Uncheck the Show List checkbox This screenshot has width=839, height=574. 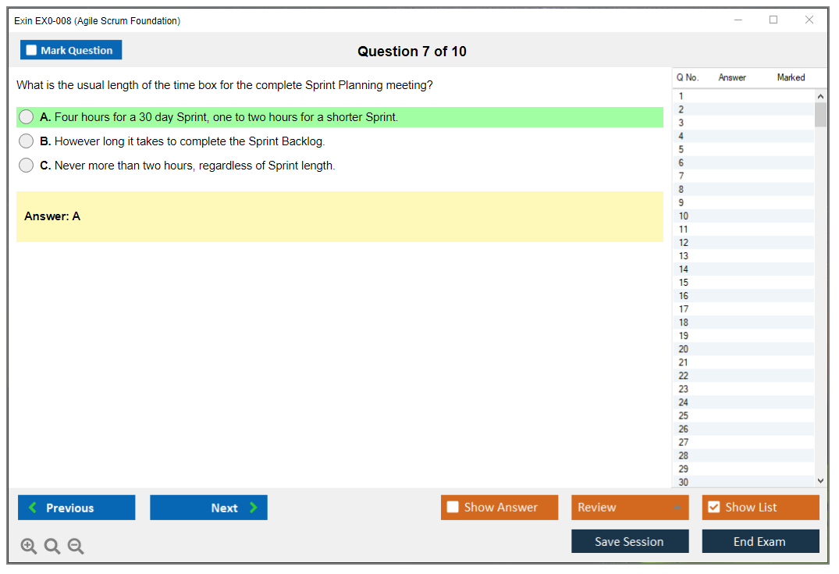tap(713, 508)
